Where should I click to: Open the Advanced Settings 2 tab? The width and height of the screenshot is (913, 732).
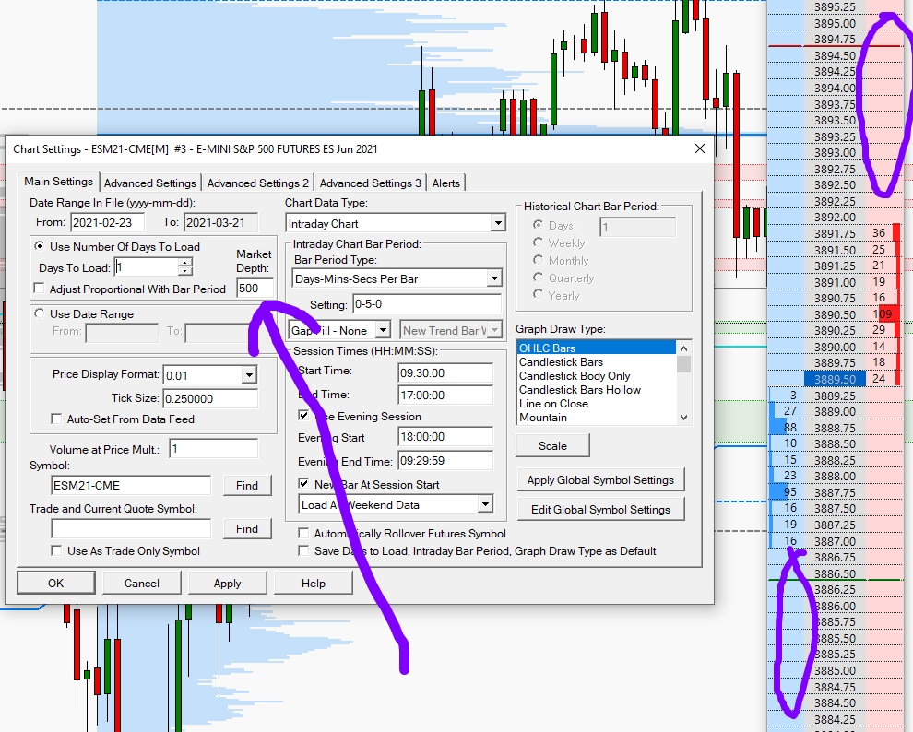pyautogui.click(x=258, y=183)
